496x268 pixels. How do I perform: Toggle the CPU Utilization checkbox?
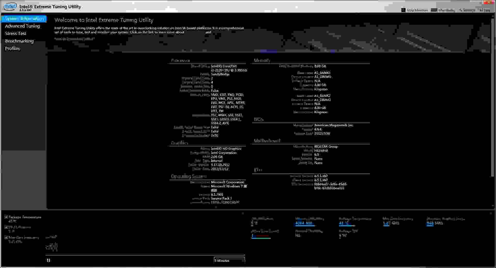pos(6,227)
